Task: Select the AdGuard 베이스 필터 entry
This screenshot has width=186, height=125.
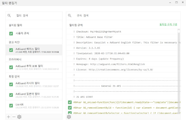Action: pyautogui.click(x=34, y=50)
